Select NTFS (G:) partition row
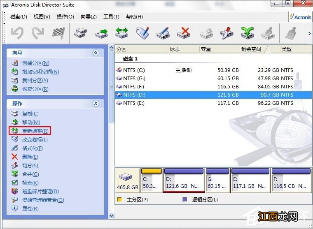 click(x=214, y=79)
